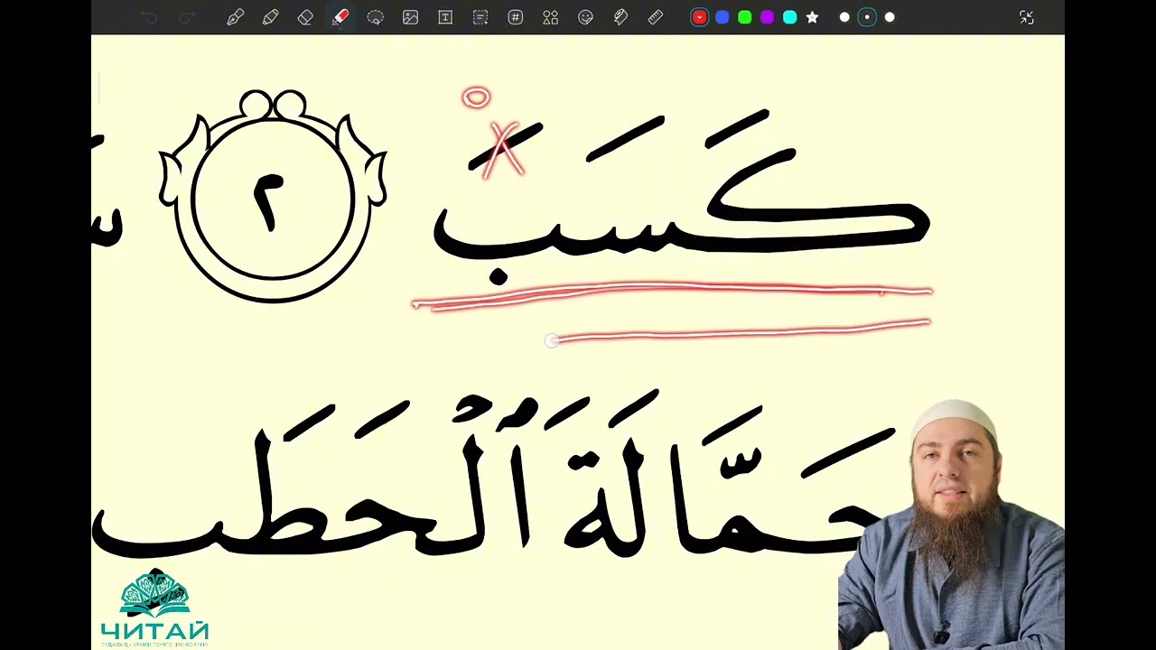Viewport: 1156px width, 650px height.
Task: Select the scan text selection tool
Action: click(x=480, y=17)
